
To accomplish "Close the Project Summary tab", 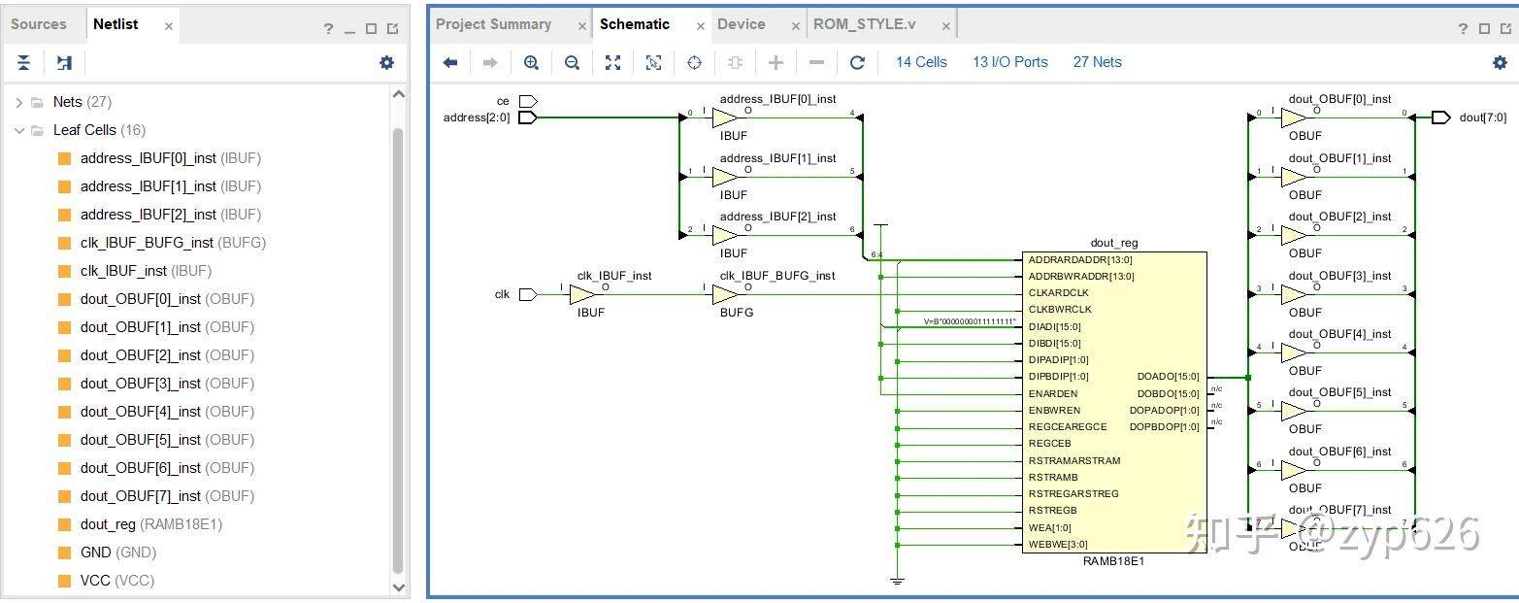I will (581, 26).
